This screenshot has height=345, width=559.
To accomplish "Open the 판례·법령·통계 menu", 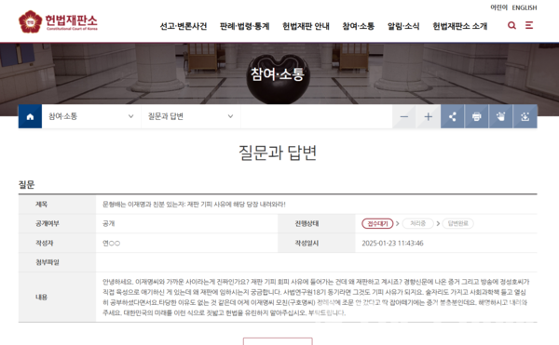I will tap(244, 26).
